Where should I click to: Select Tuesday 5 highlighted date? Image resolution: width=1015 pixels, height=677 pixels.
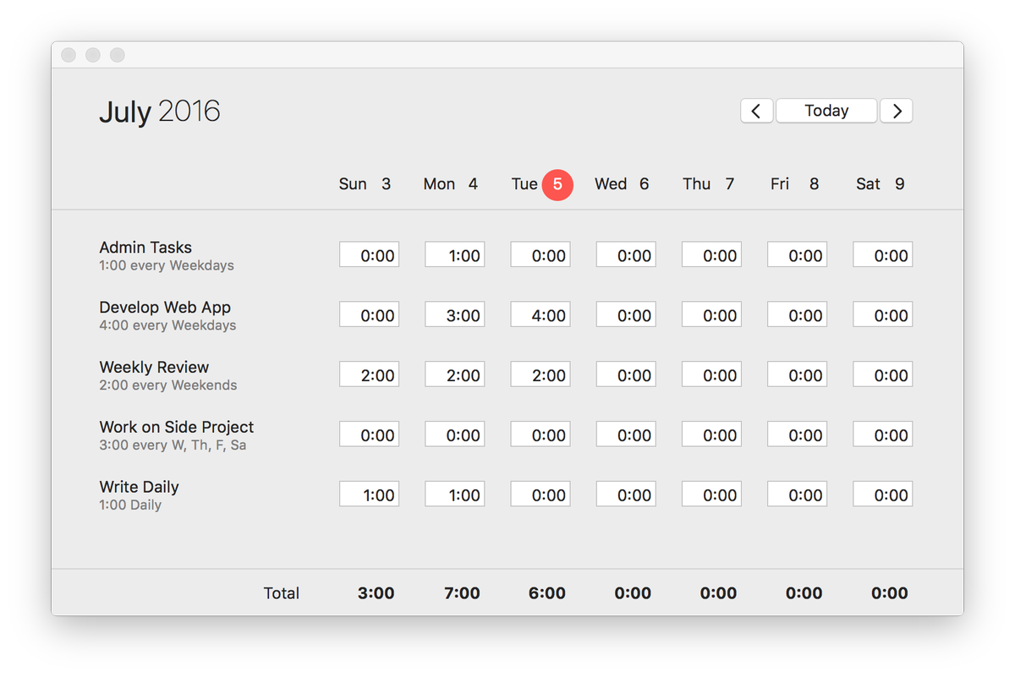click(x=557, y=184)
